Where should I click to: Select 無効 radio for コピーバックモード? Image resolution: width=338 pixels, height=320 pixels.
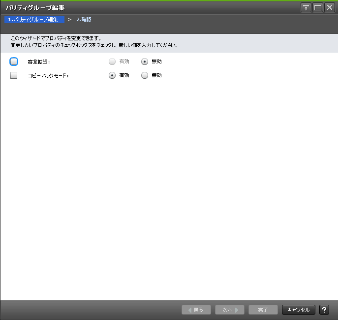(145, 75)
